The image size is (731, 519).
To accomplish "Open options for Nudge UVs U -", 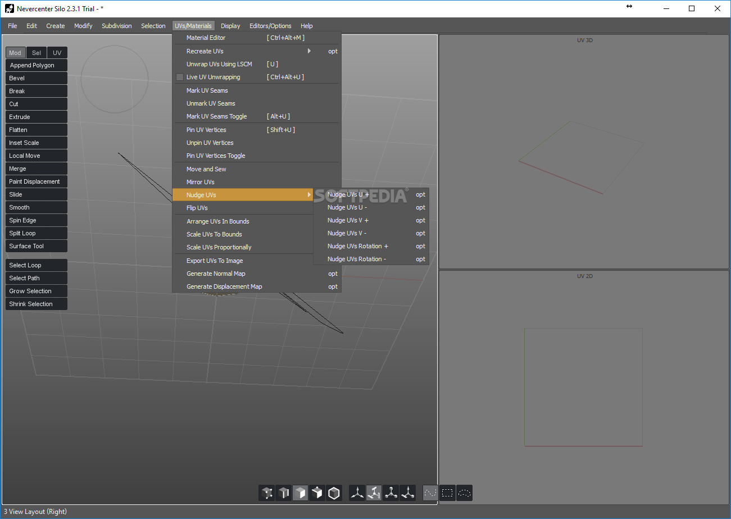I will tap(421, 207).
